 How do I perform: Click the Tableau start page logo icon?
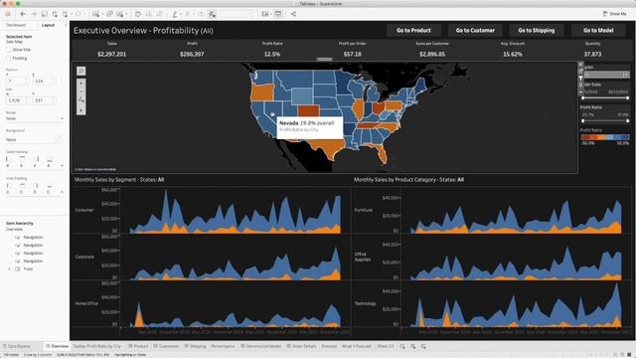8,14
